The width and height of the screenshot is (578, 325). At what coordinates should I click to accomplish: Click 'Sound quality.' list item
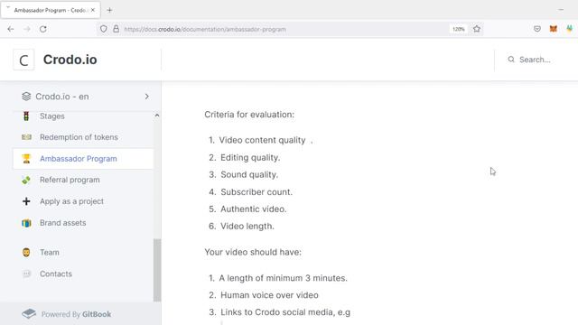249,174
